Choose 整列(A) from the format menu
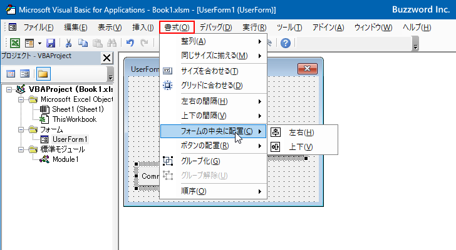 (213, 41)
